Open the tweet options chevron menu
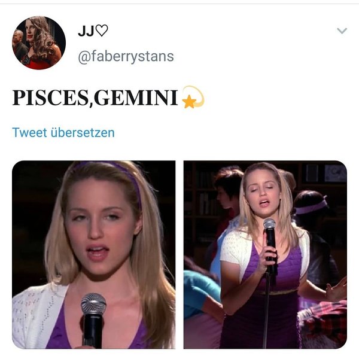 point(342,31)
